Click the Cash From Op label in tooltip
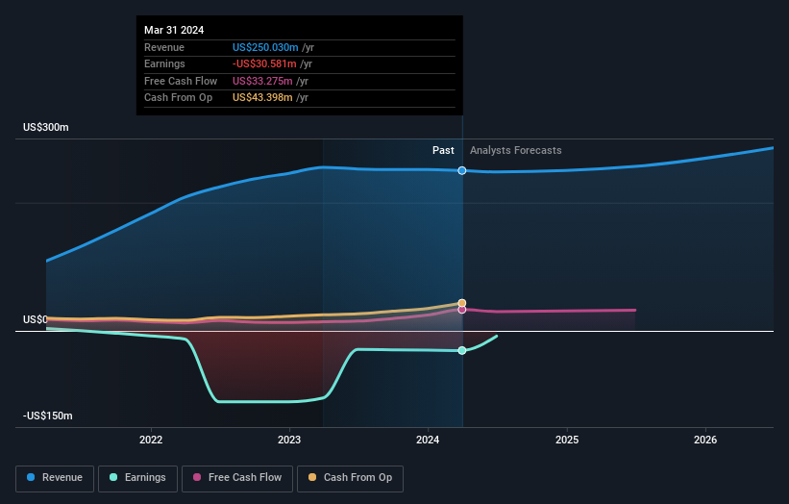Image resolution: width=789 pixels, height=504 pixels. 178,98
